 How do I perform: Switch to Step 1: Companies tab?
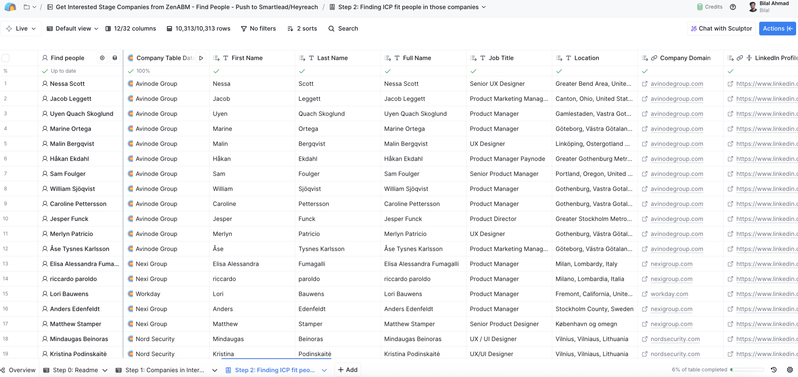pyautogui.click(x=164, y=370)
